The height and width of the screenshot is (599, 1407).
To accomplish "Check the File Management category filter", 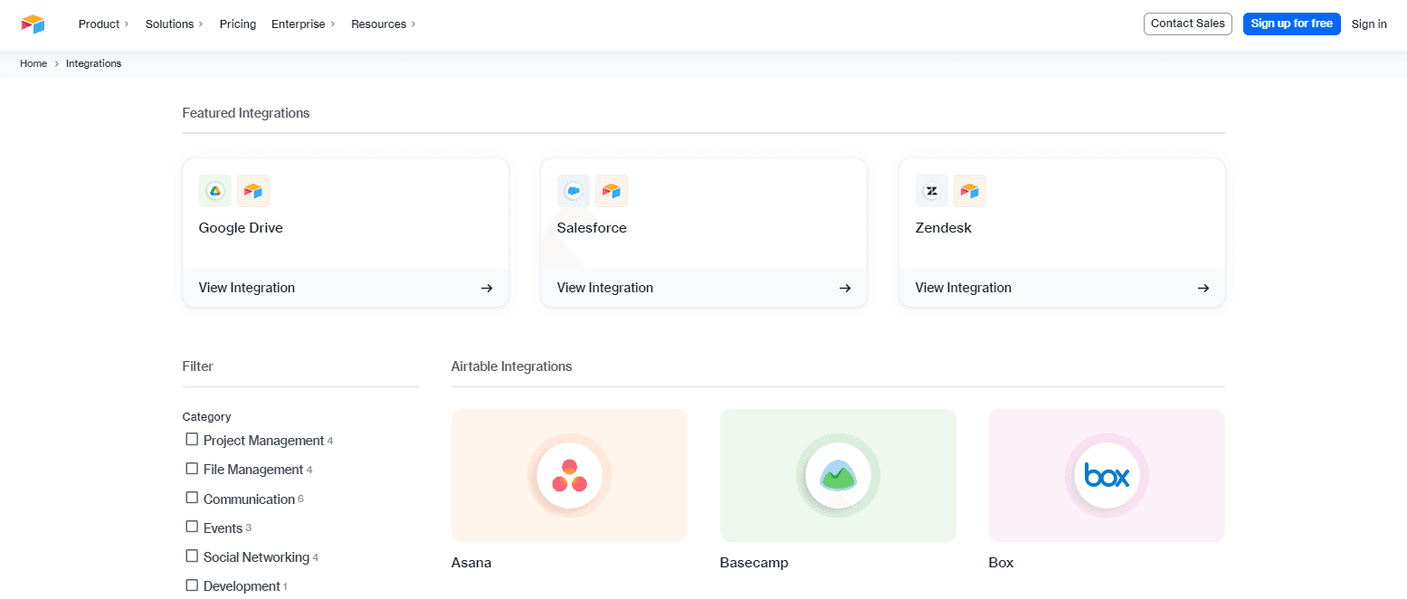I will click(192, 469).
